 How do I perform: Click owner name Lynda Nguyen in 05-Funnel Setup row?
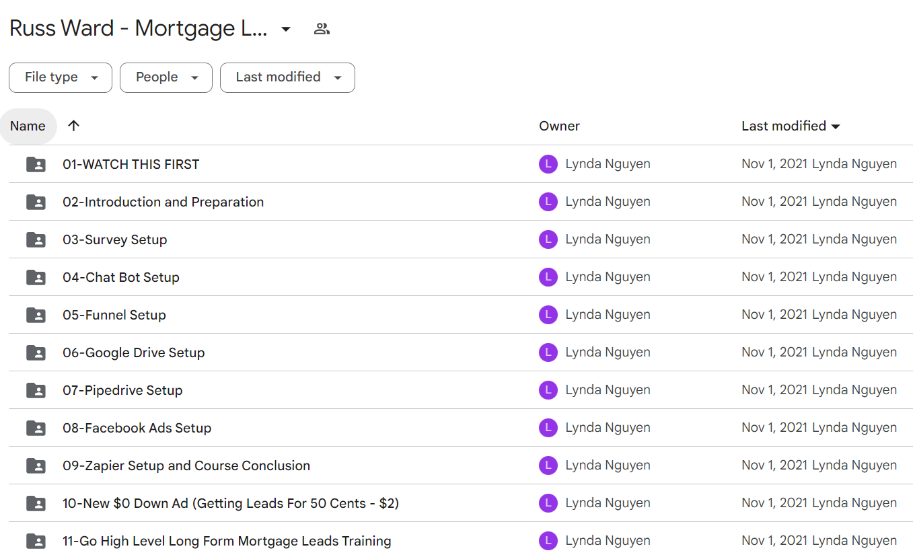coord(608,315)
